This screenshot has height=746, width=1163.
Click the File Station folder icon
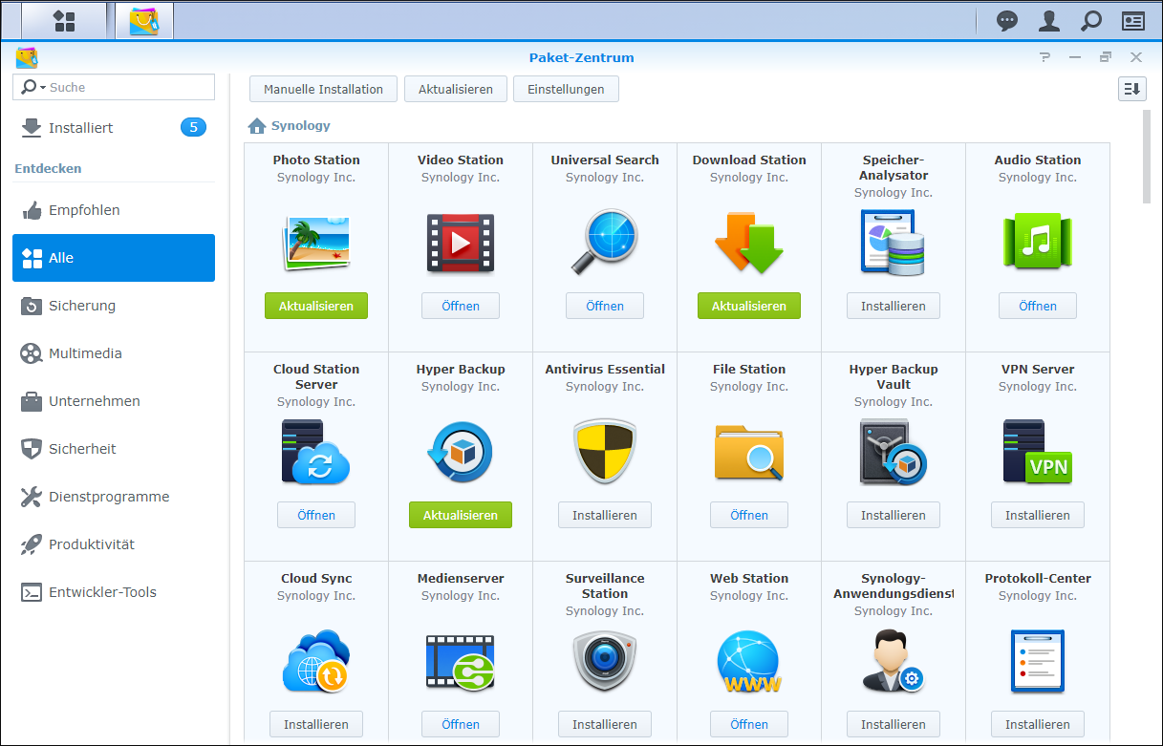[749, 452]
